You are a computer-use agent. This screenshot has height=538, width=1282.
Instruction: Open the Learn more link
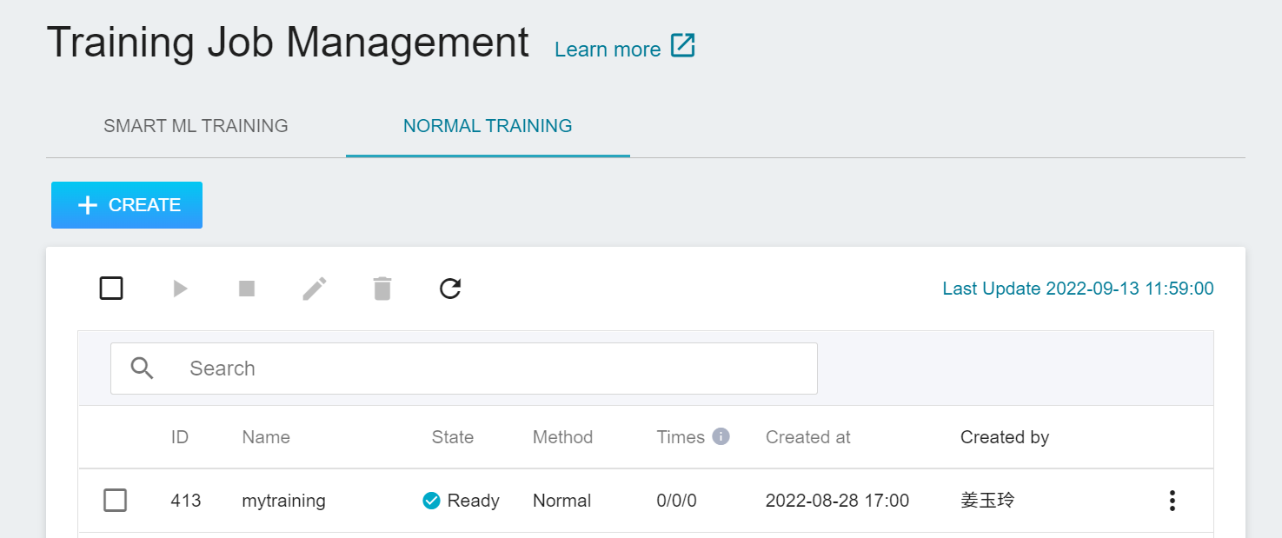608,50
